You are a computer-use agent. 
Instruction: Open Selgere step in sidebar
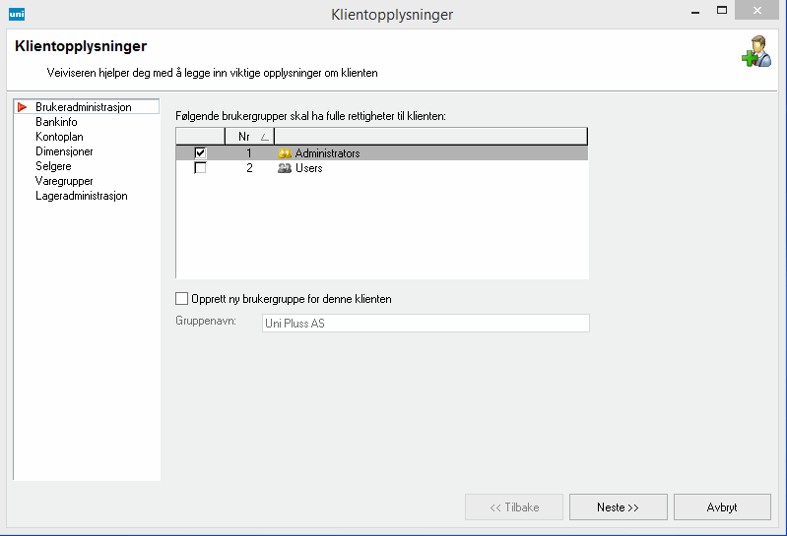click(x=53, y=166)
